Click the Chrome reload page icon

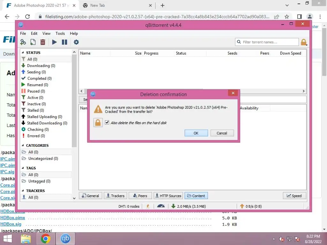click(x=27, y=17)
